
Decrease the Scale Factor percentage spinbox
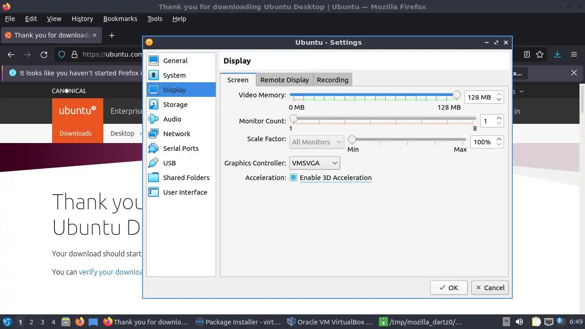click(x=499, y=145)
